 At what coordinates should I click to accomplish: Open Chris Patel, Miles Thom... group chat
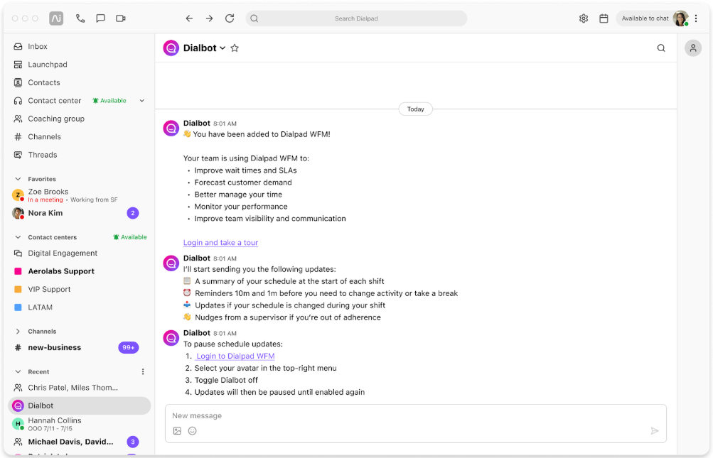(x=80, y=388)
